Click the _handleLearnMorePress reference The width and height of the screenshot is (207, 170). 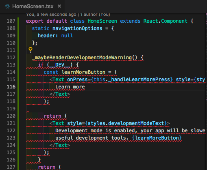[x=139, y=80]
